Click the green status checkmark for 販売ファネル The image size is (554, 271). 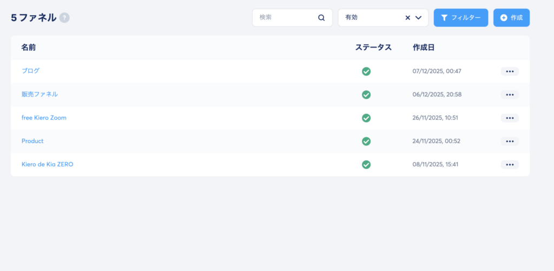(x=366, y=94)
